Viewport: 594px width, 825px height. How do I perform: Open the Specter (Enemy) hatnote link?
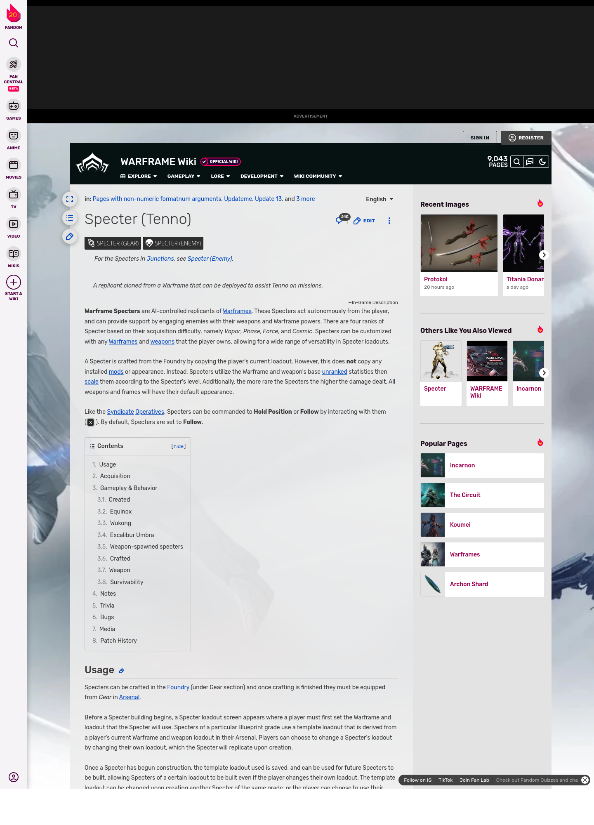[210, 259]
